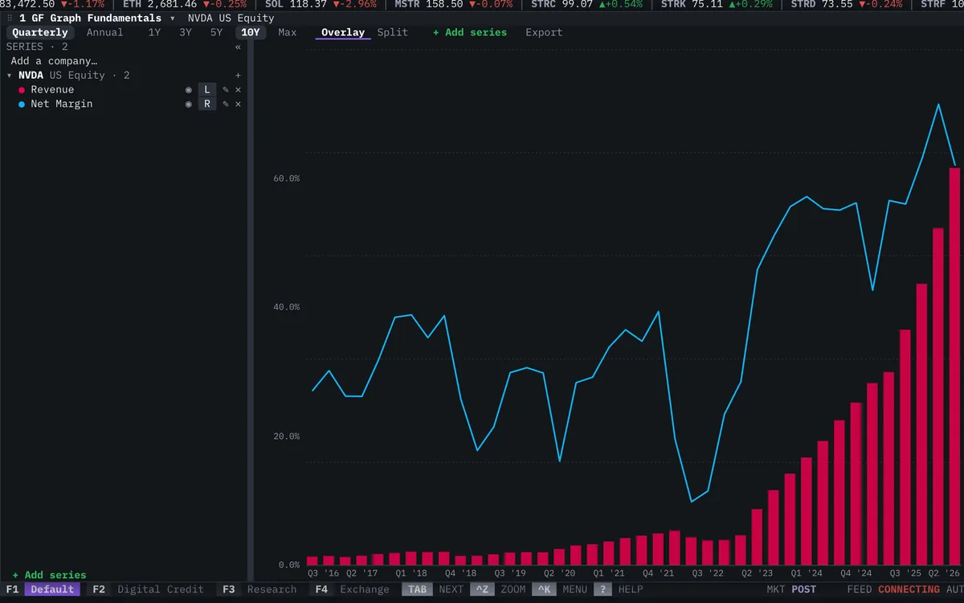Click the Q2 '26 x-axis label
The height and width of the screenshot is (603, 964).
pos(945,574)
